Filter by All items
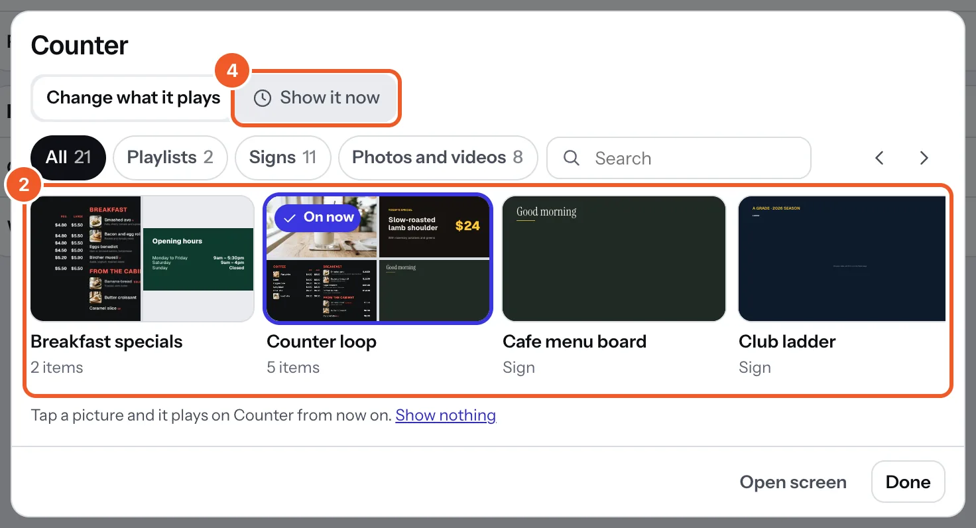The image size is (976, 528). click(68, 158)
